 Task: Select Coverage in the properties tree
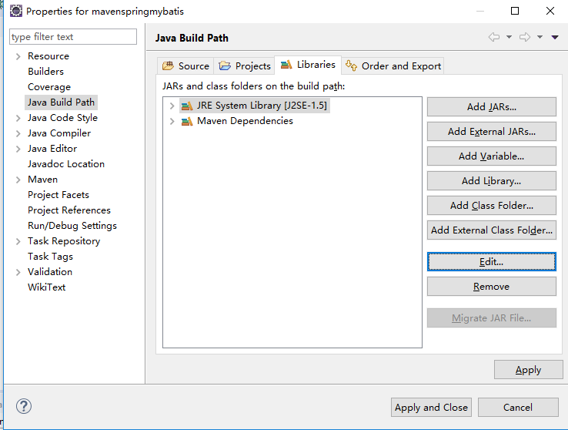pos(49,87)
